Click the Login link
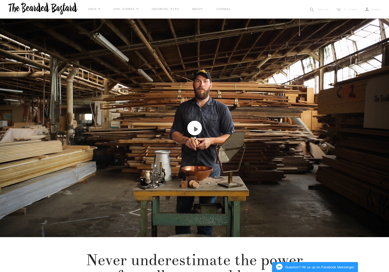The height and width of the screenshot is (272, 389). point(376,9)
